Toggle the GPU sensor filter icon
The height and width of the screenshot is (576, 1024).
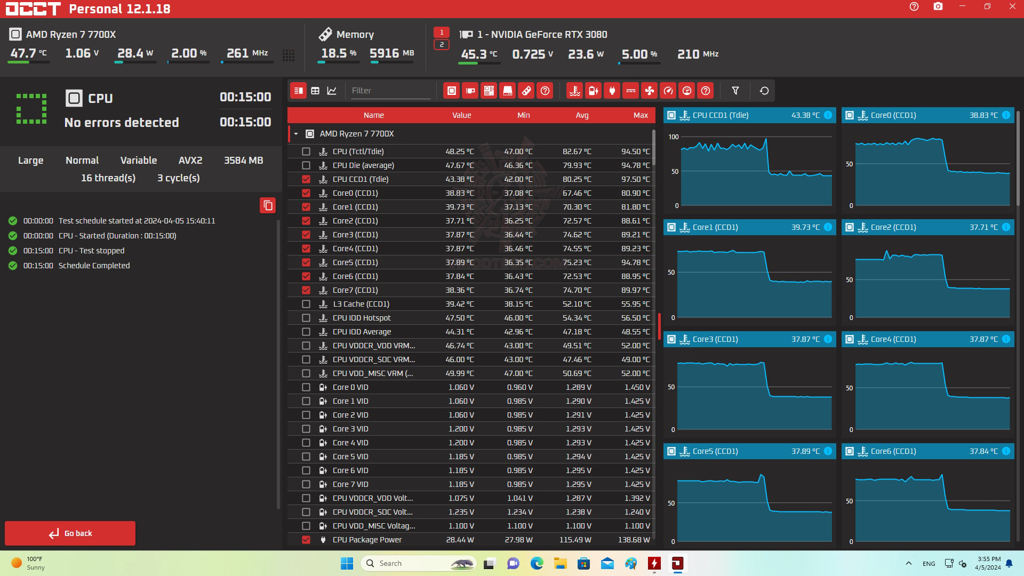point(470,91)
